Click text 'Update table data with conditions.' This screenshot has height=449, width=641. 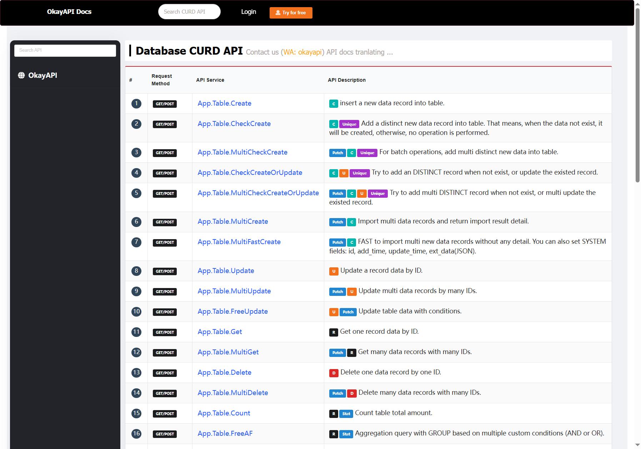point(410,311)
